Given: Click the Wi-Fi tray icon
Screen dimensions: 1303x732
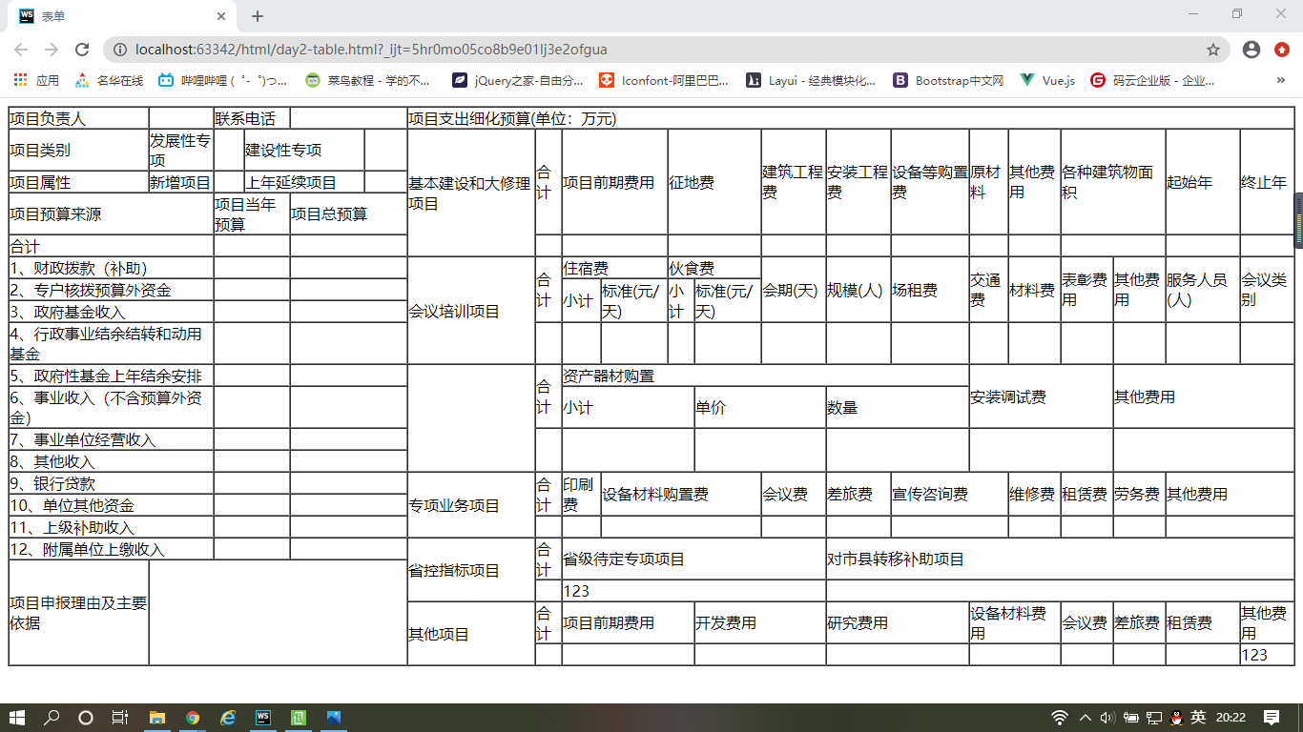Looking at the screenshot, I should (x=1060, y=718).
